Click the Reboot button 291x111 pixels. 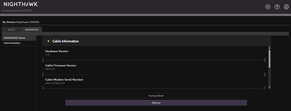[156, 103]
